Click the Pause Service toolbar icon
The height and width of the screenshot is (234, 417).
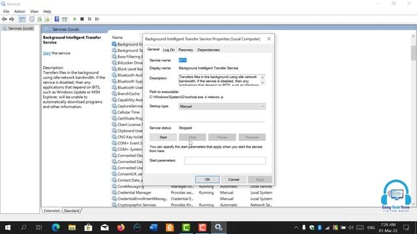[89, 19]
